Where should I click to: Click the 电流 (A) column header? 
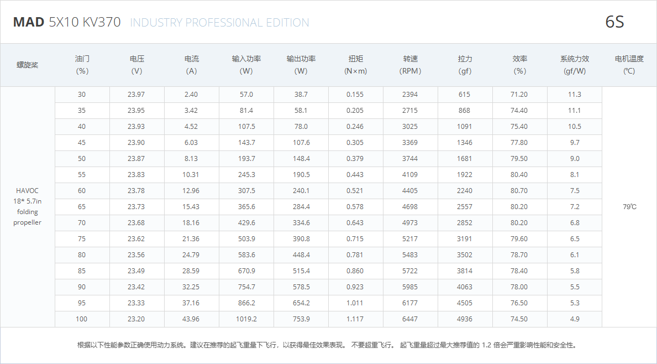click(x=192, y=65)
